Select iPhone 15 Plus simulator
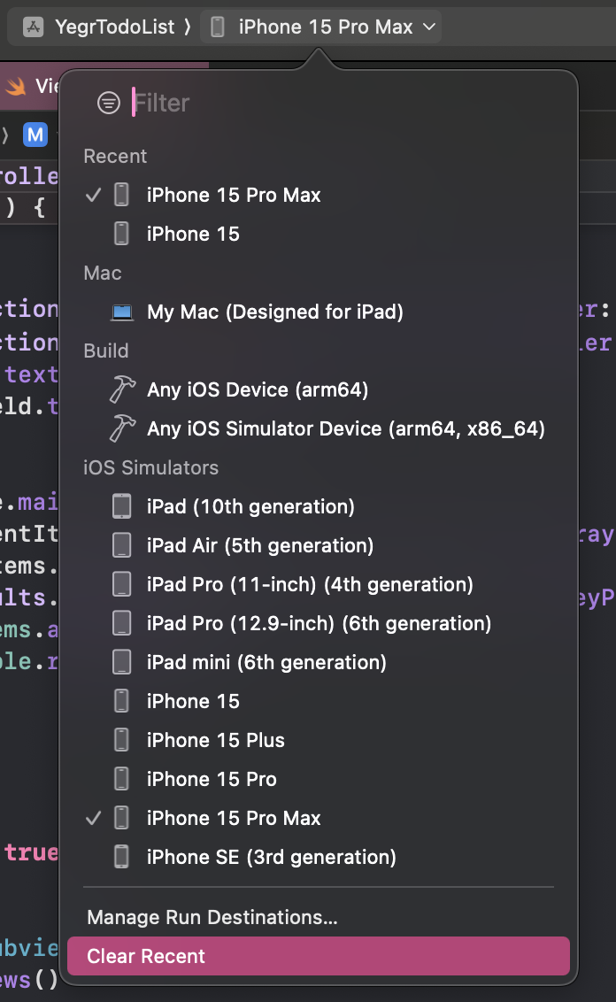This screenshot has height=1002, width=616. (319, 741)
